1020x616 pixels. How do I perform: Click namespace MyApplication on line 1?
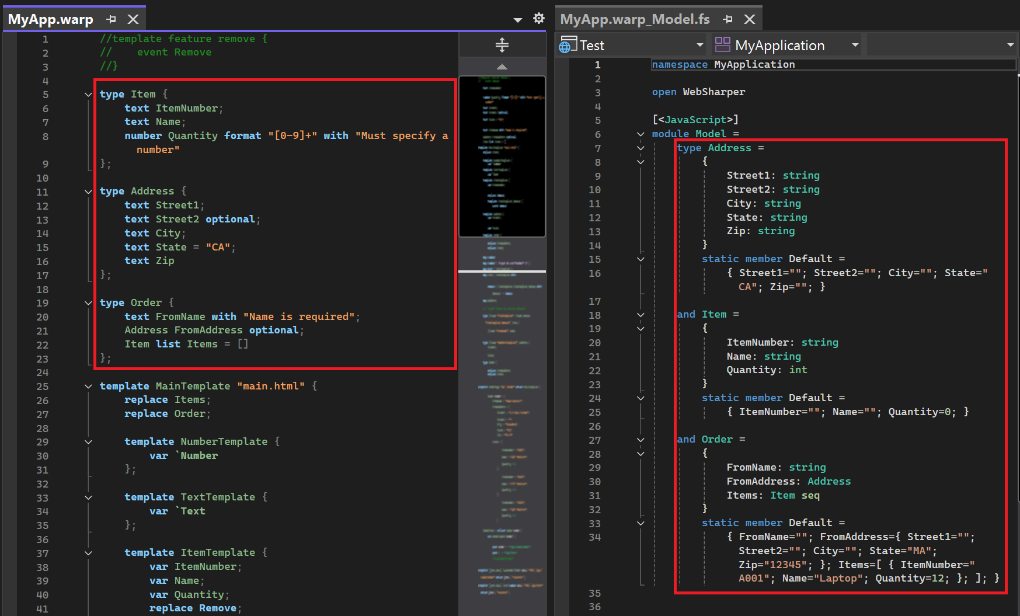[x=724, y=64]
